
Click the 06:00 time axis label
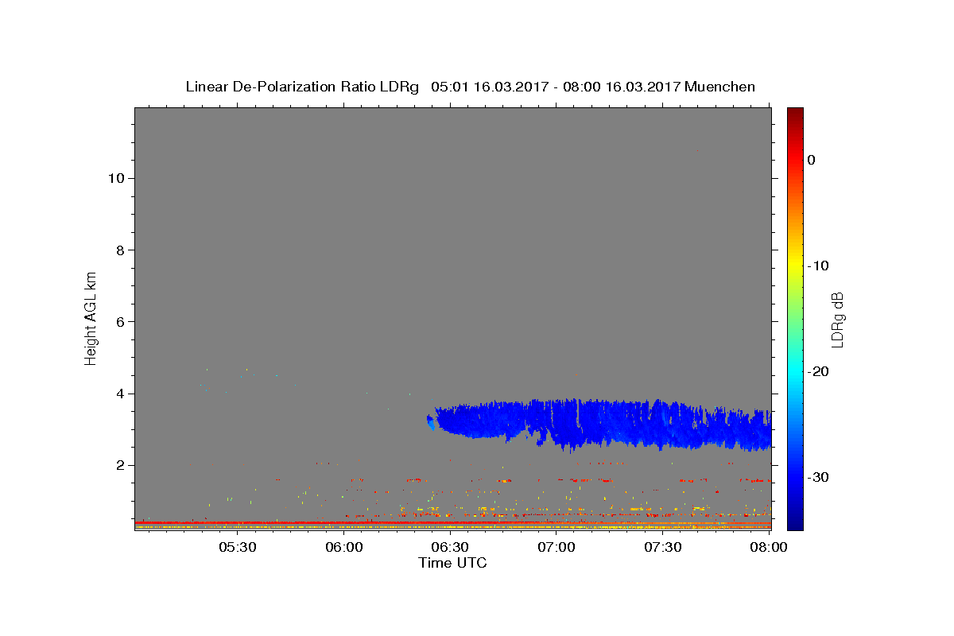(x=344, y=547)
